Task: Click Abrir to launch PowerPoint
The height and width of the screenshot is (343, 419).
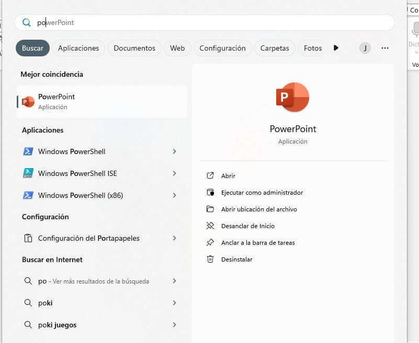Action: (x=228, y=176)
